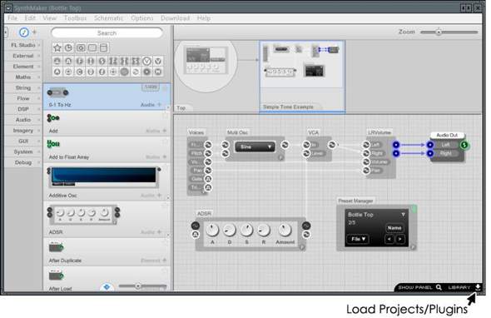Open the Help menu
This screenshot has height=318, width=491.
pos(204,18)
